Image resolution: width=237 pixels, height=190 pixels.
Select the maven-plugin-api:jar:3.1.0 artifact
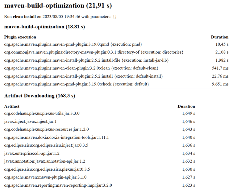click(45, 177)
